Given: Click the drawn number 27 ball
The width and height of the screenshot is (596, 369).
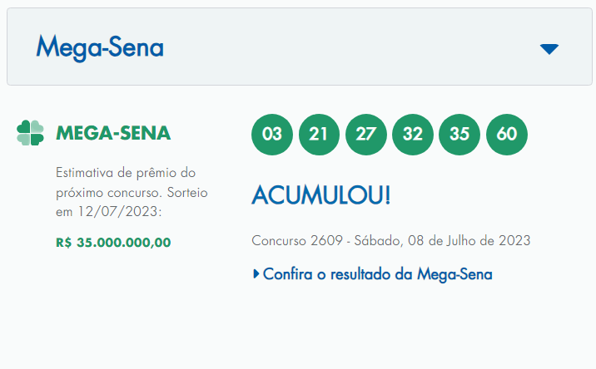Looking at the screenshot, I should point(366,135).
